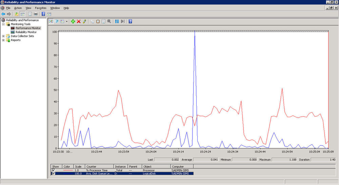Screen dimensions: 339x185
Task: Uncheck Show for % Processor Time counter
Action: 54,170
